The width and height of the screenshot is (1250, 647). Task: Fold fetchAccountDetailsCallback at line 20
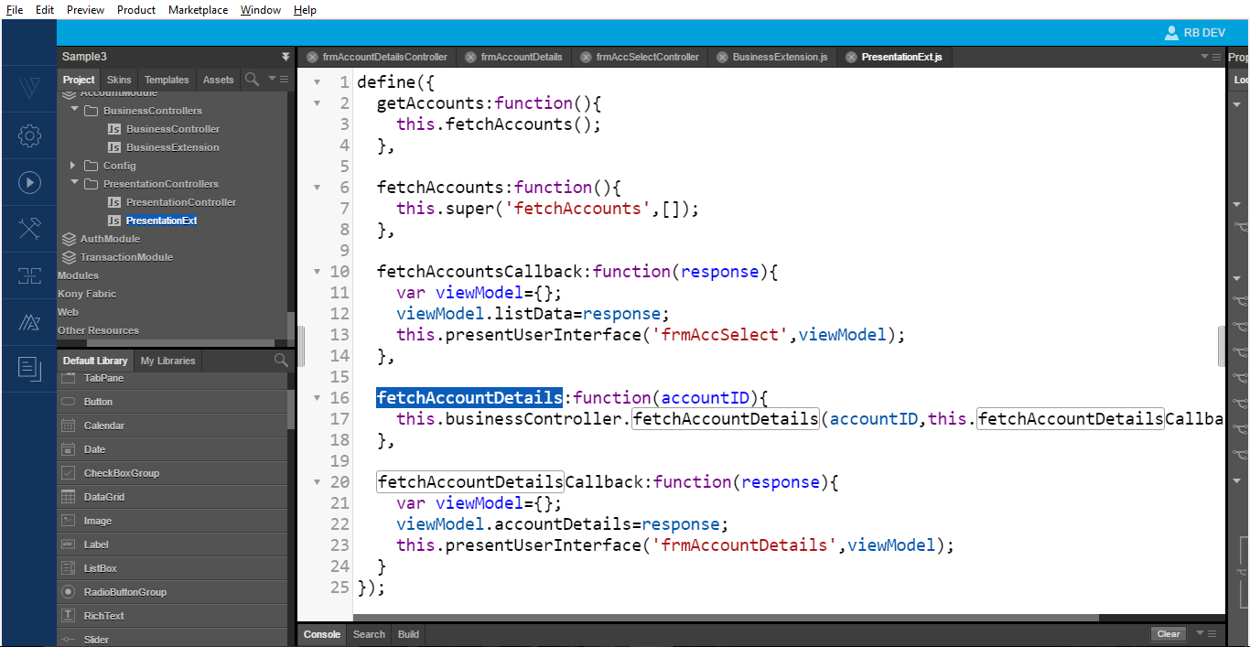coord(318,482)
